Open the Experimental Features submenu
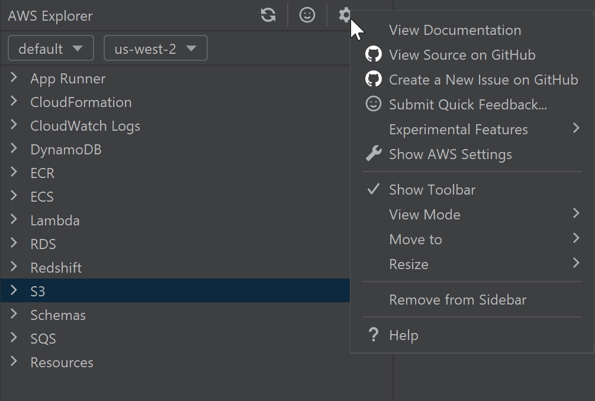Viewport: 595px width, 401px height. [x=459, y=130]
